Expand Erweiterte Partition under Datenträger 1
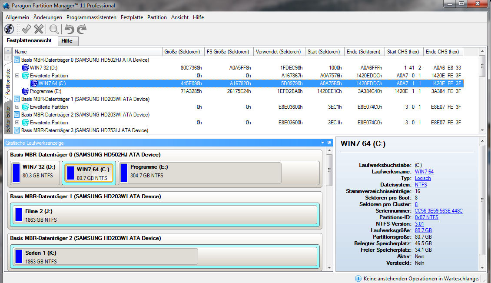The image size is (491, 283). pos(17,107)
